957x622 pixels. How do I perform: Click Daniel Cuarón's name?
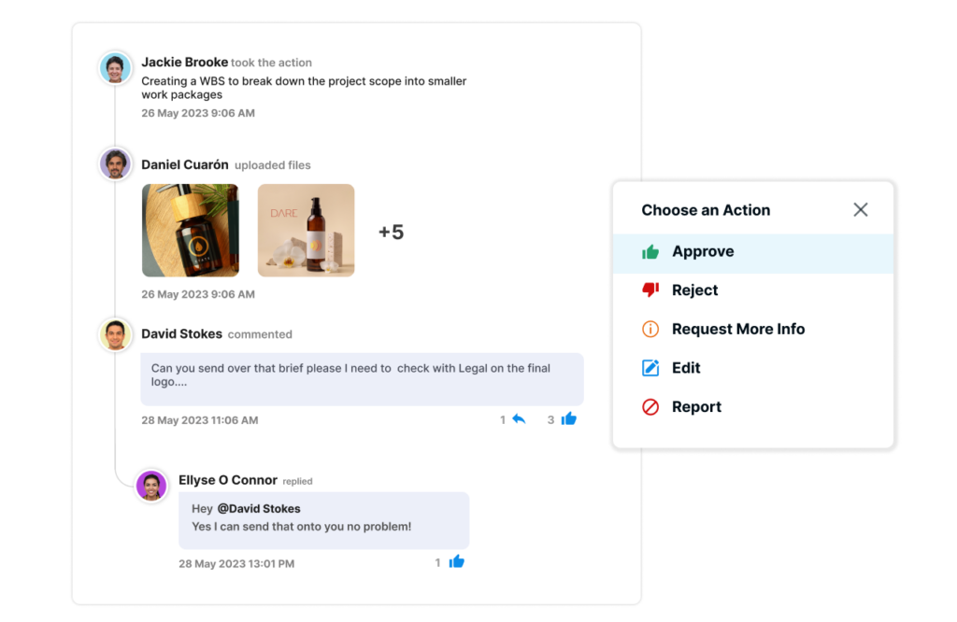185,165
